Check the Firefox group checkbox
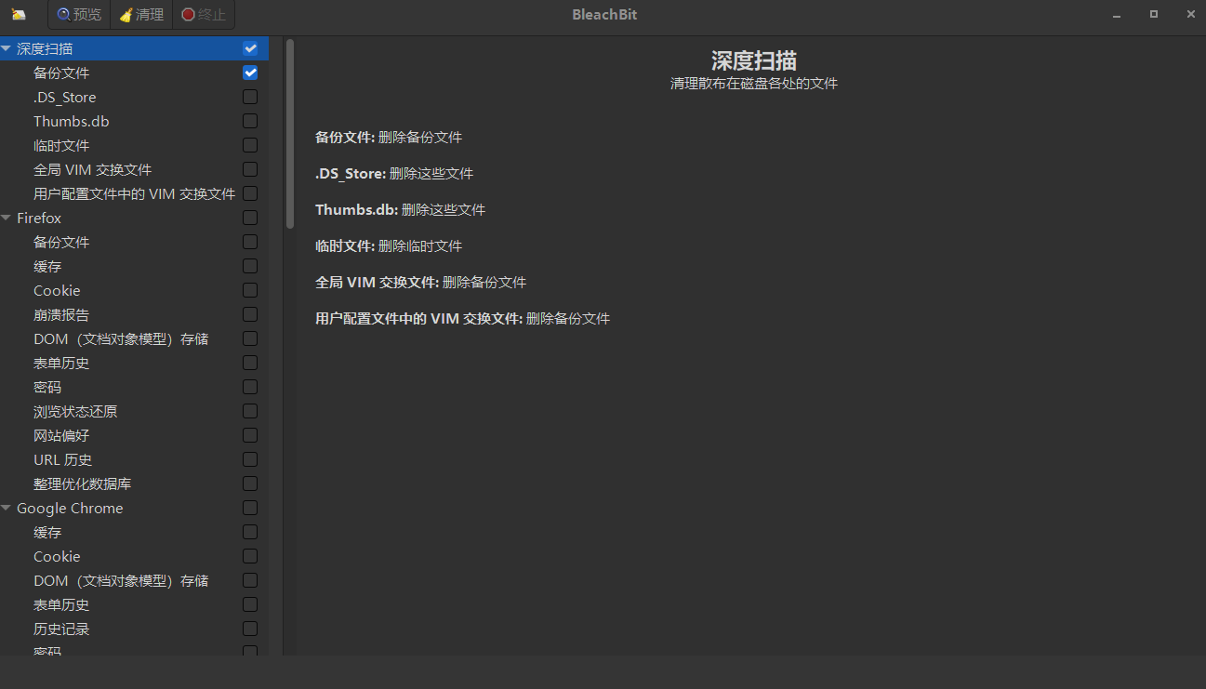The image size is (1206, 689). click(250, 218)
